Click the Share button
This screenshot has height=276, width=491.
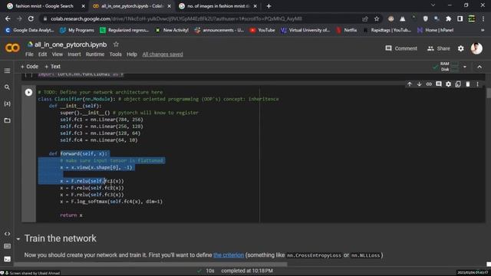pyautogui.click(x=439, y=48)
